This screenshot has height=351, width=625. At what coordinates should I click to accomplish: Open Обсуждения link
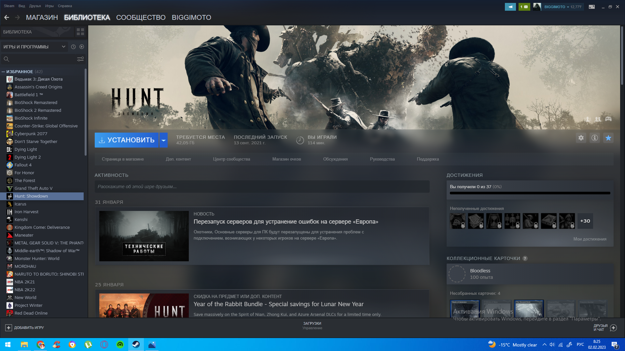click(335, 159)
